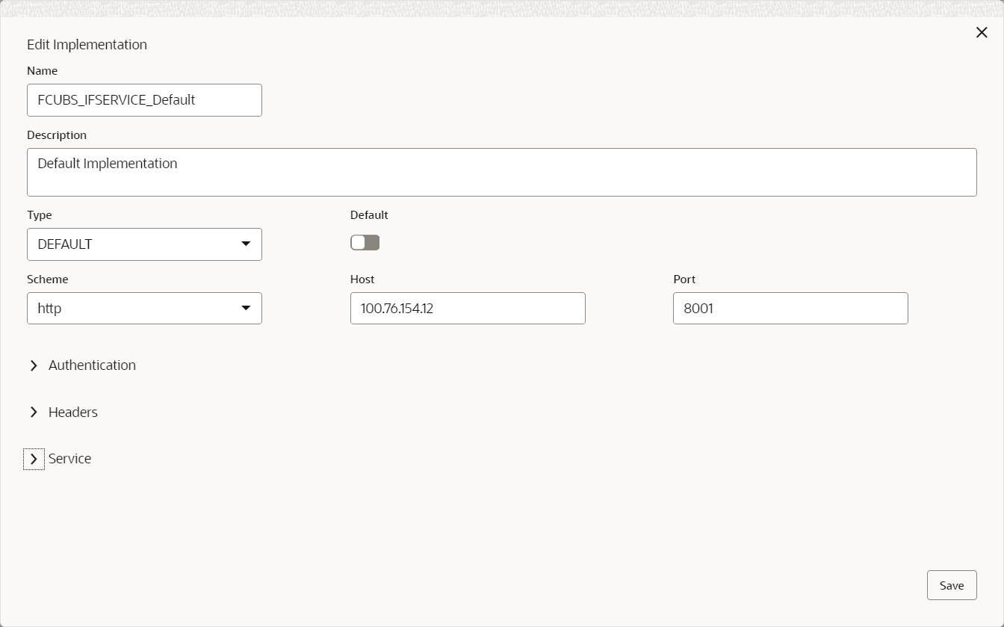Expand the Headers section chevron

pyautogui.click(x=34, y=413)
